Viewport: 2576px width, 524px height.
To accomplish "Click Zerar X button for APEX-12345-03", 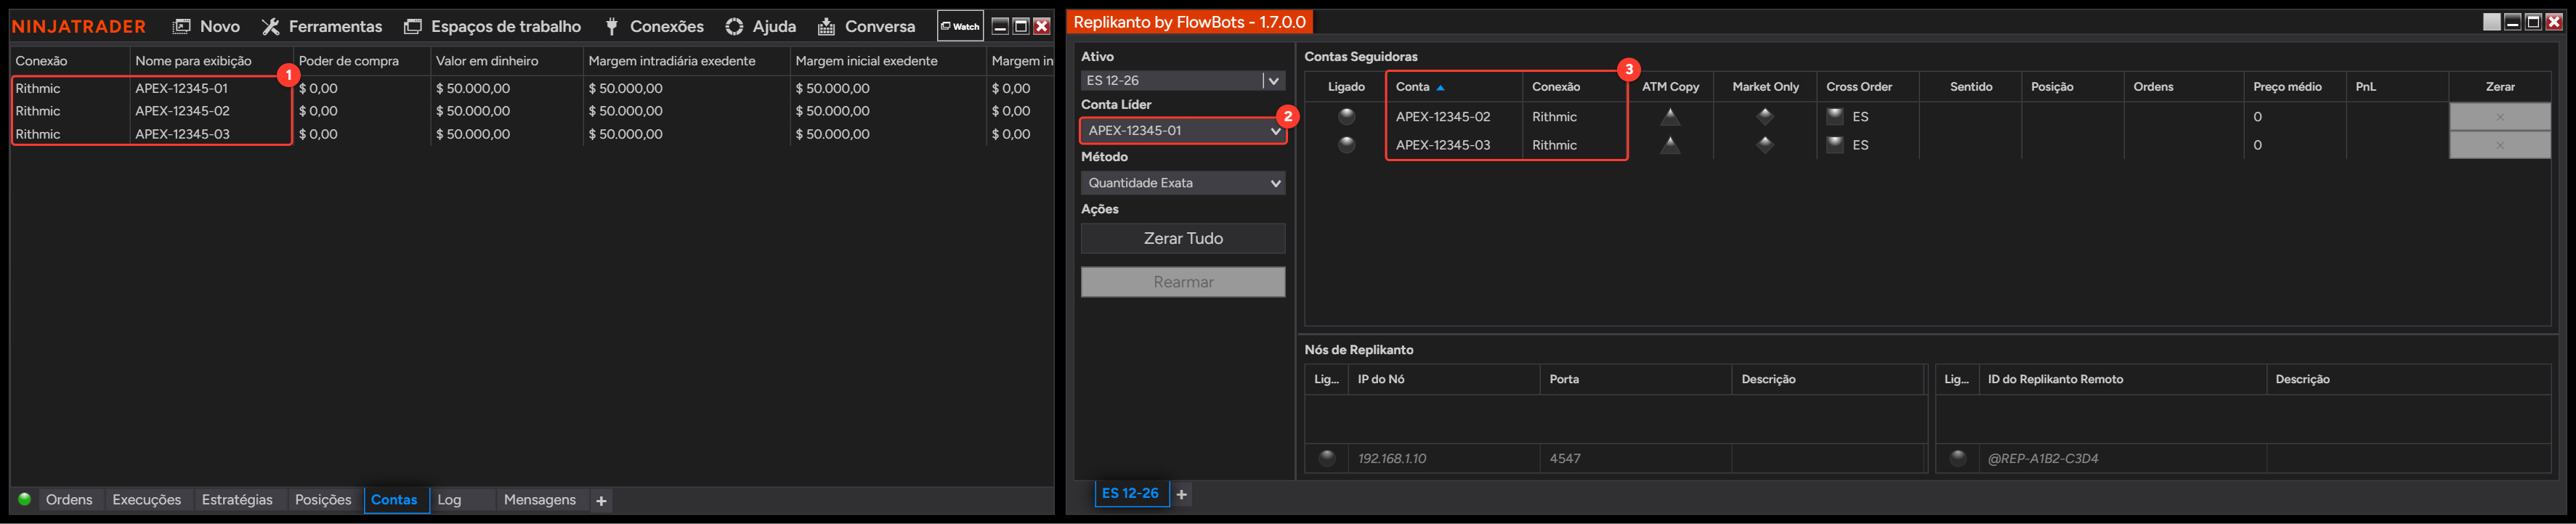I will pyautogui.click(x=2499, y=145).
